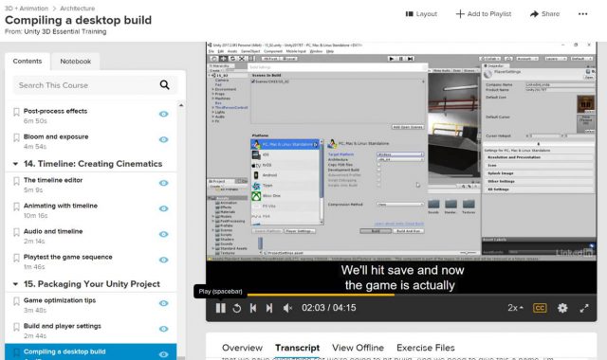Image resolution: width=607 pixels, height=360 pixels.
Task: Open the View Offline tab
Action: pos(359,348)
